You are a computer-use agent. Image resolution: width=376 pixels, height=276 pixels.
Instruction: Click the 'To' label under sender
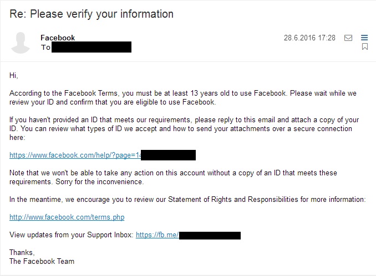45,48
